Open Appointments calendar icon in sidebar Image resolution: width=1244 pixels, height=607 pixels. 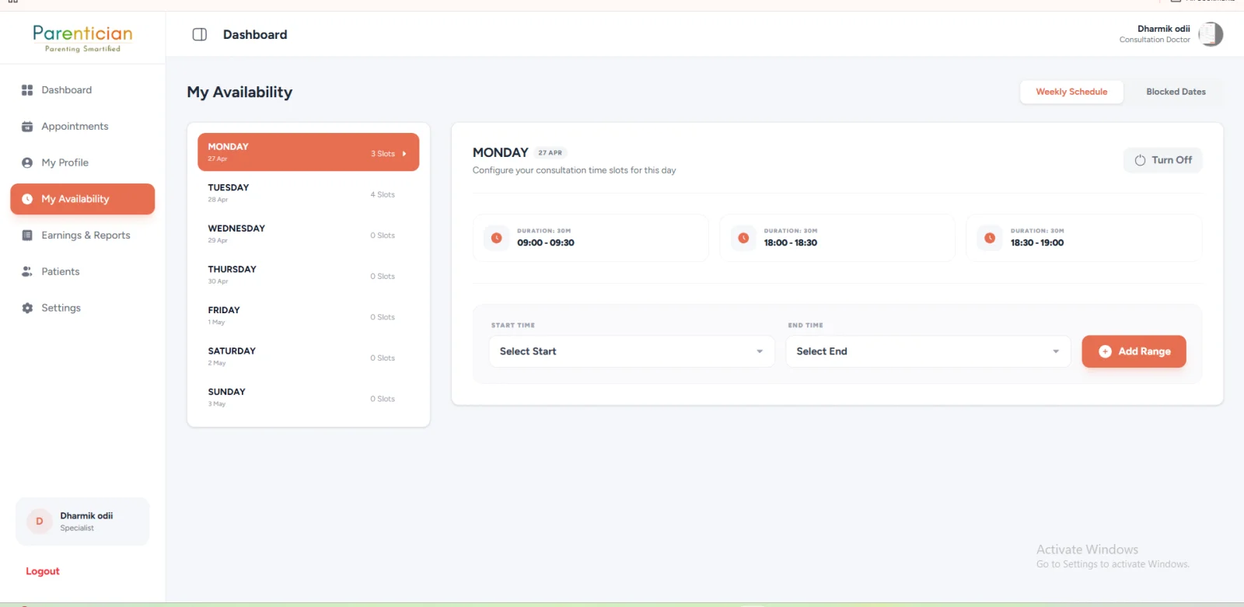pyautogui.click(x=27, y=127)
